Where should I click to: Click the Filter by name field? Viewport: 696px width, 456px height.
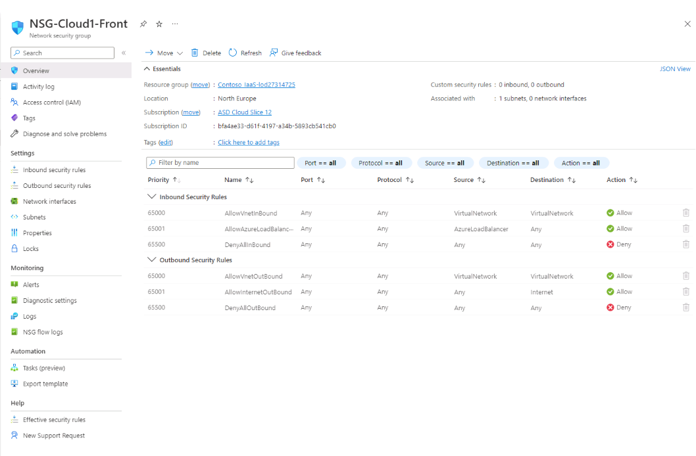[220, 162]
